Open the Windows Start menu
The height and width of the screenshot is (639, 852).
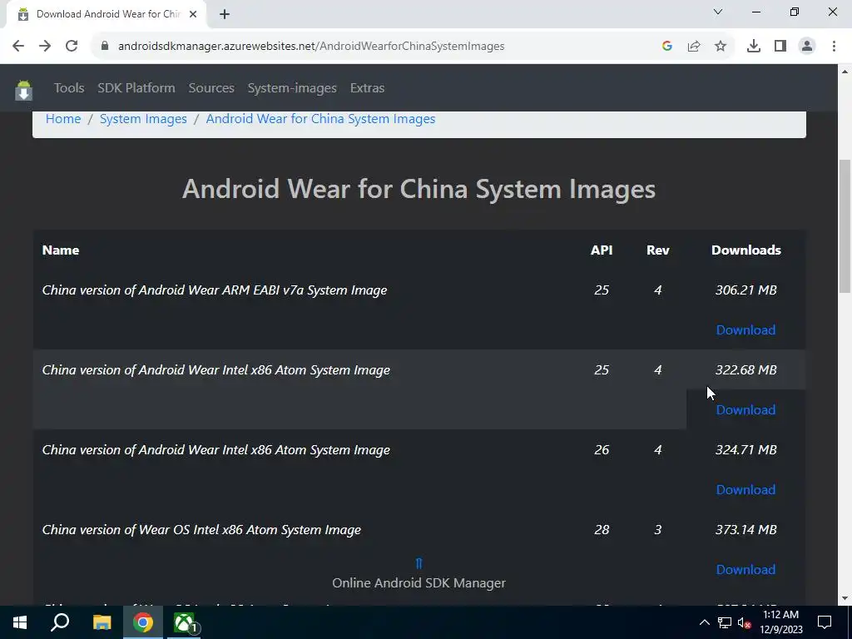20,622
